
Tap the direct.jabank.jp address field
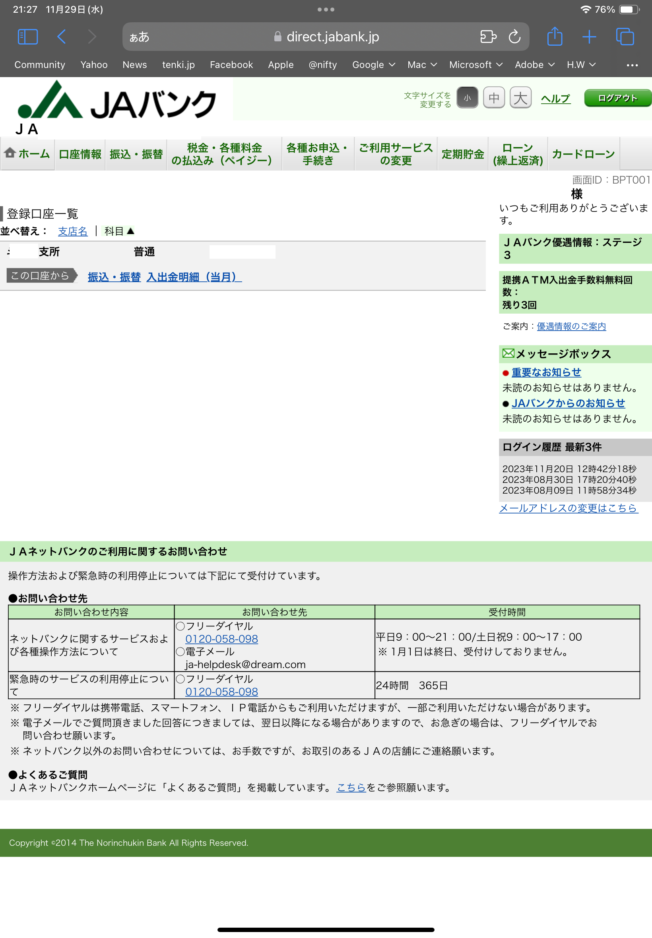click(x=326, y=37)
